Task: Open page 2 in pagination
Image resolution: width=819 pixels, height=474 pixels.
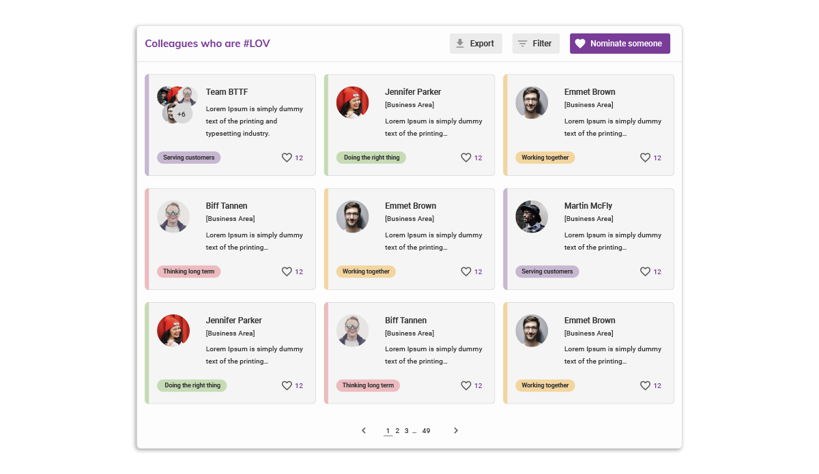Action: coord(397,430)
